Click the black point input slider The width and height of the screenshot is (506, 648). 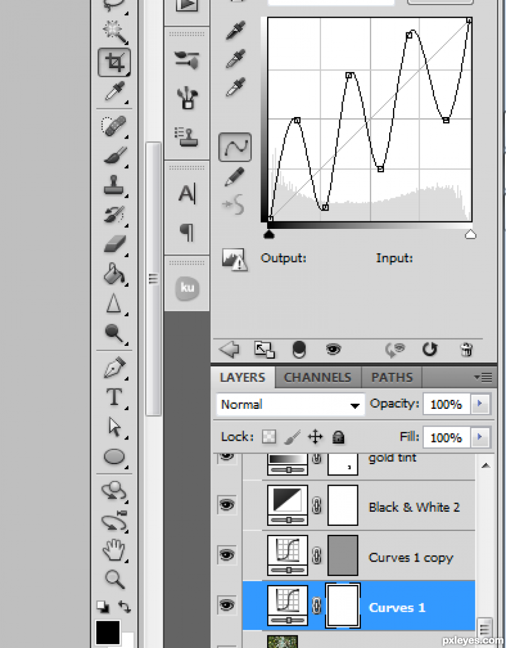[269, 235]
